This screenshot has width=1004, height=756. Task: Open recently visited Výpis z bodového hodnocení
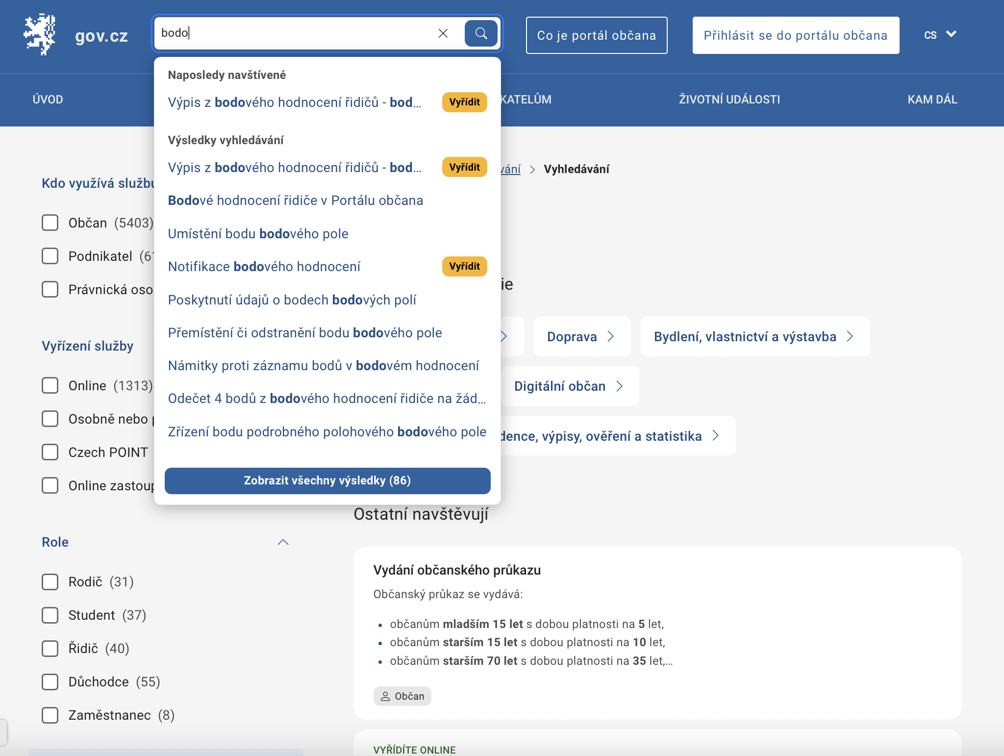coord(295,102)
